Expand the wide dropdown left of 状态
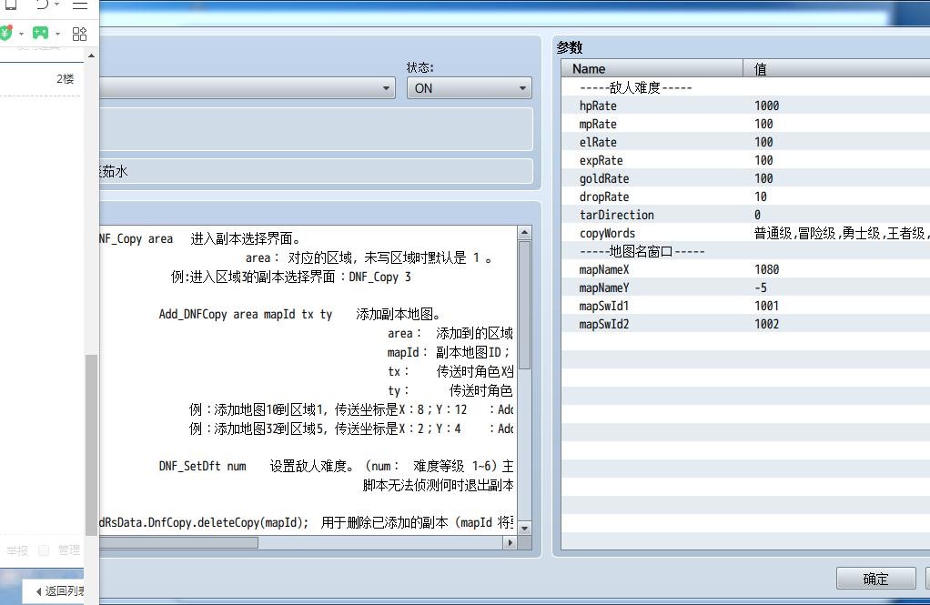Screen dimensions: 930x605 (x=248, y=88)
